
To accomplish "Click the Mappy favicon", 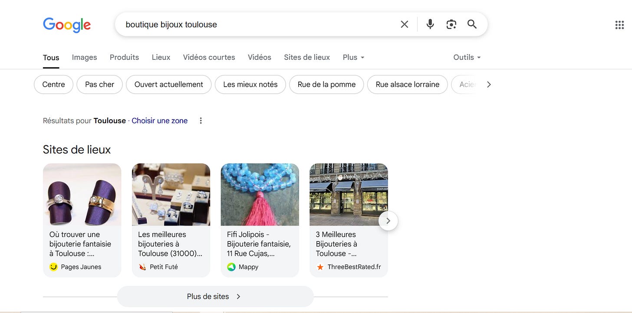I will 231,267.
